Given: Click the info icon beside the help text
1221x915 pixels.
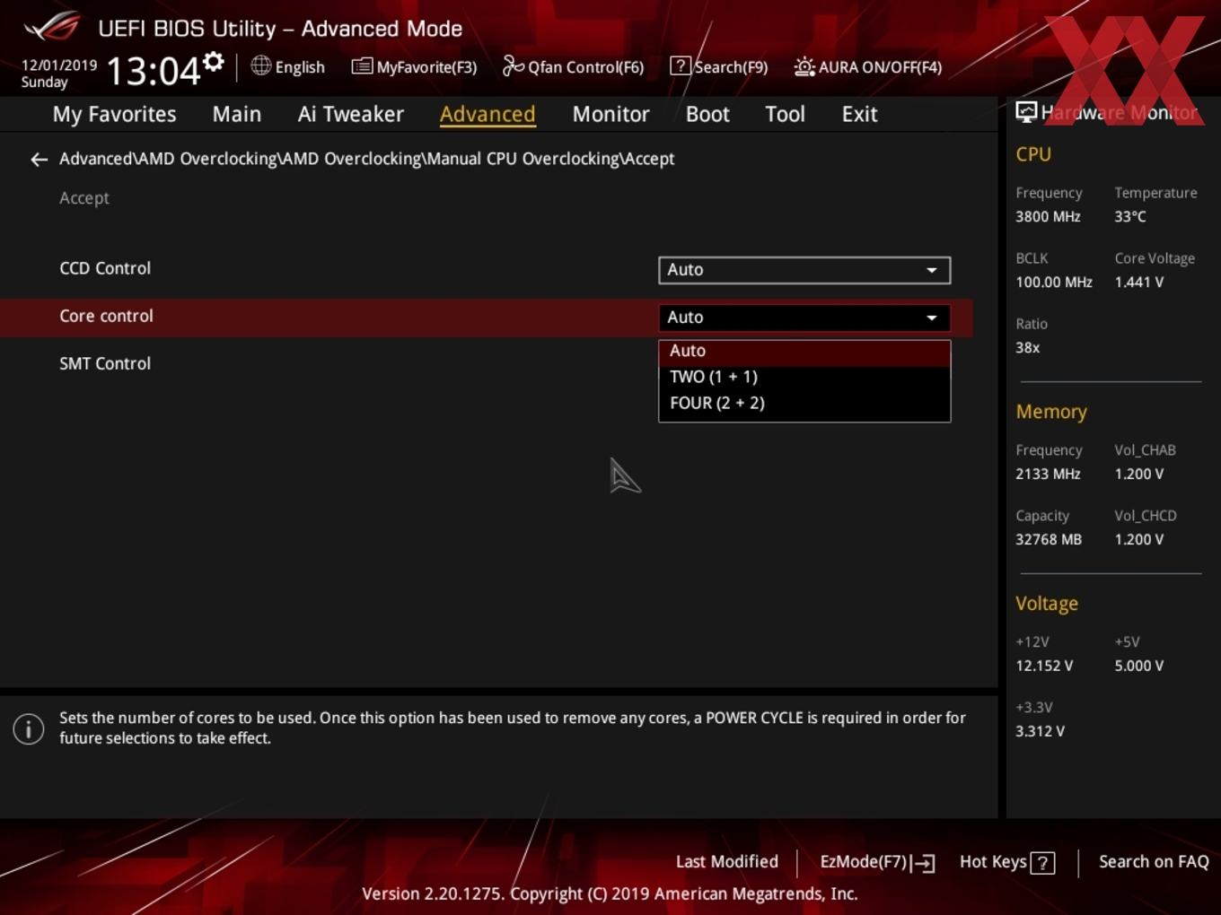Looking at the screenshot, I should pyautogui.click(x=29, y=728).
